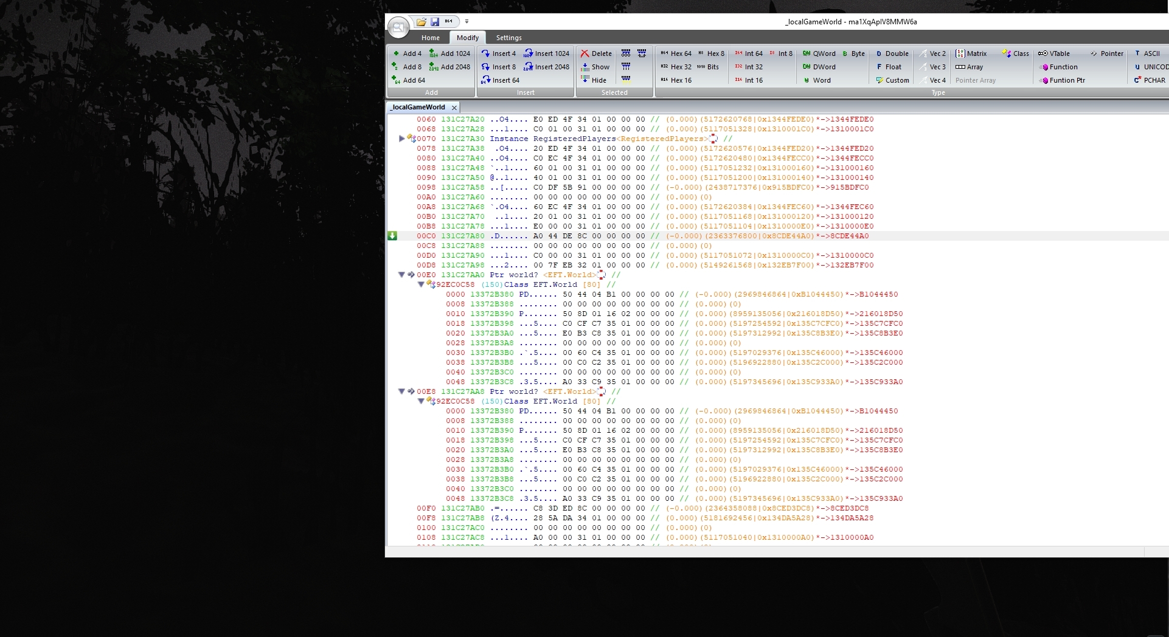
Task: Click Show in the Selected group
Action: 595,67
